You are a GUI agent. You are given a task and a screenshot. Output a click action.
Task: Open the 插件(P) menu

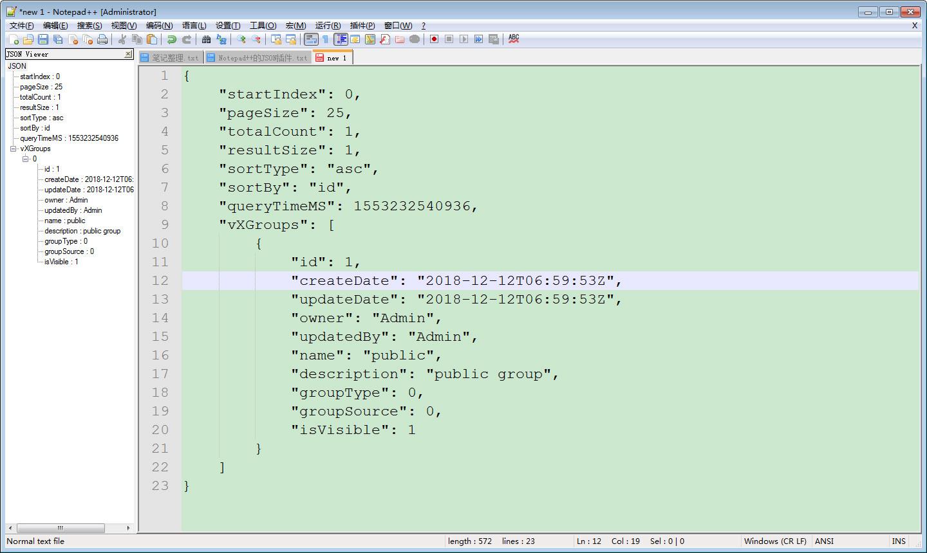(x=362, y=26)
